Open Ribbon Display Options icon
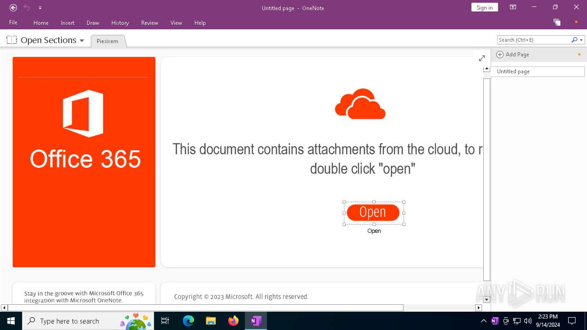 (x=513, y=7)
